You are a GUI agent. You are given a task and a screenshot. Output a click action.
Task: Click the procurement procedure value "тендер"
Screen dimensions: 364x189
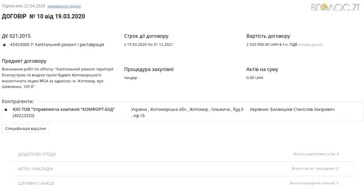coord(130,78)
